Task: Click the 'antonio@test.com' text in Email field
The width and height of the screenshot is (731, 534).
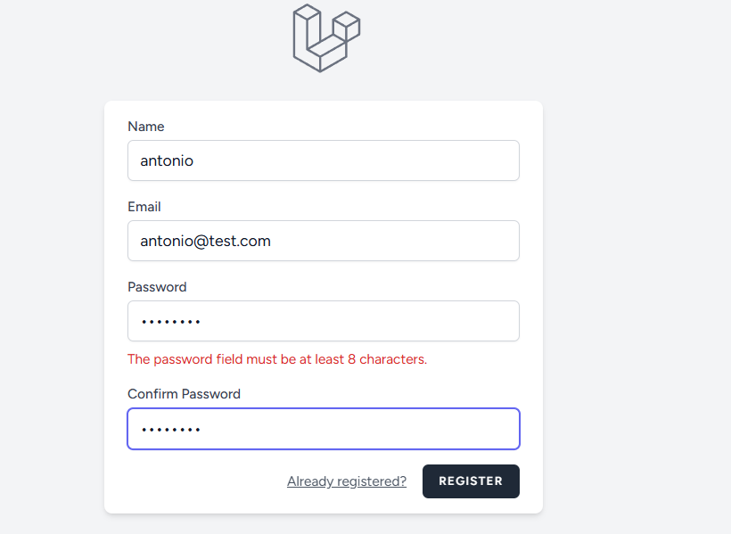Action: [x=206, y=241]
